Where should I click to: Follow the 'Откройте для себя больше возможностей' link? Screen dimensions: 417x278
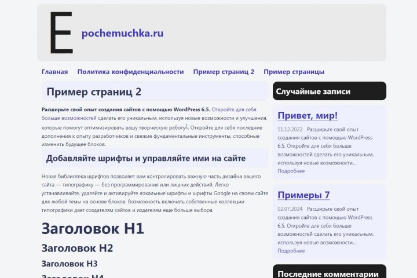149,114
